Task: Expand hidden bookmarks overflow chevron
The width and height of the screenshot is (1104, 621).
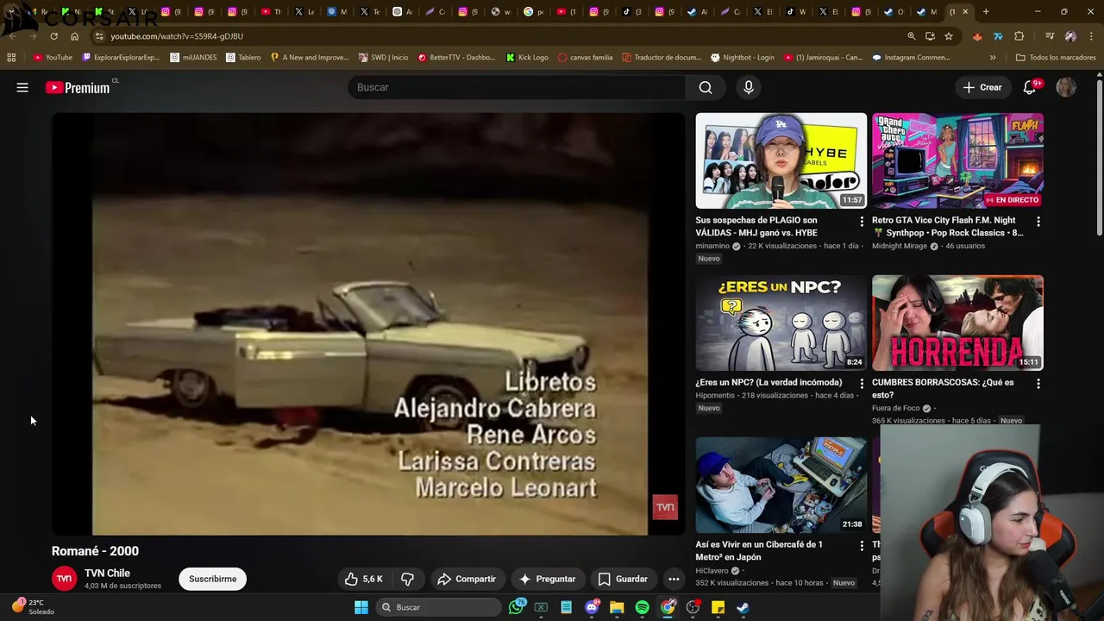Action: point(993,58)
